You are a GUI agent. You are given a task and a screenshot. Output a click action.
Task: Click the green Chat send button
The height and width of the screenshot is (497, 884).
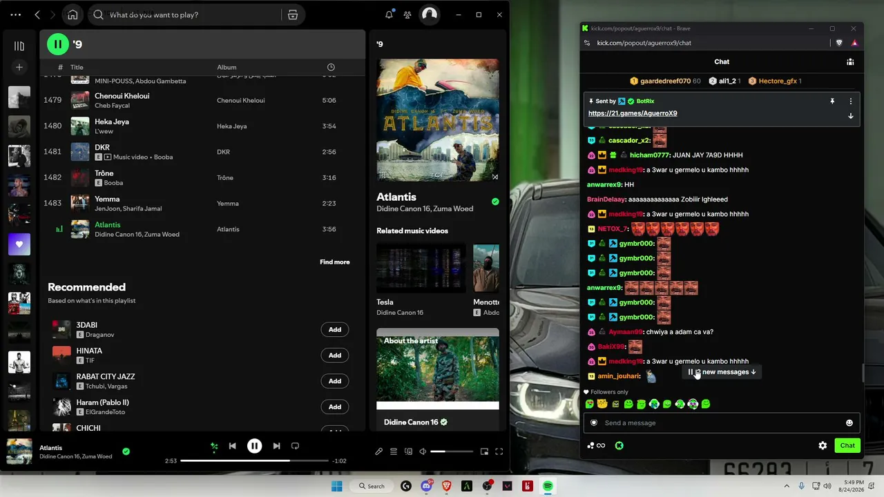847,445
